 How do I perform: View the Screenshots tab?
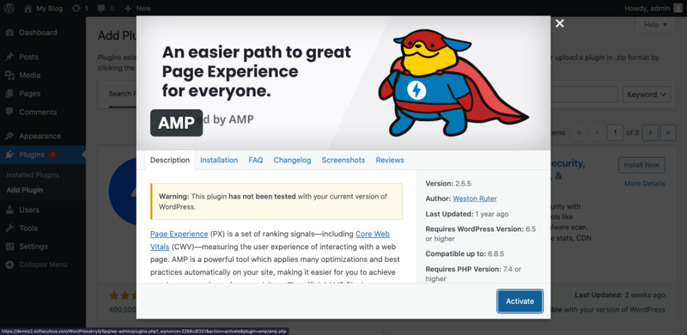344,160
